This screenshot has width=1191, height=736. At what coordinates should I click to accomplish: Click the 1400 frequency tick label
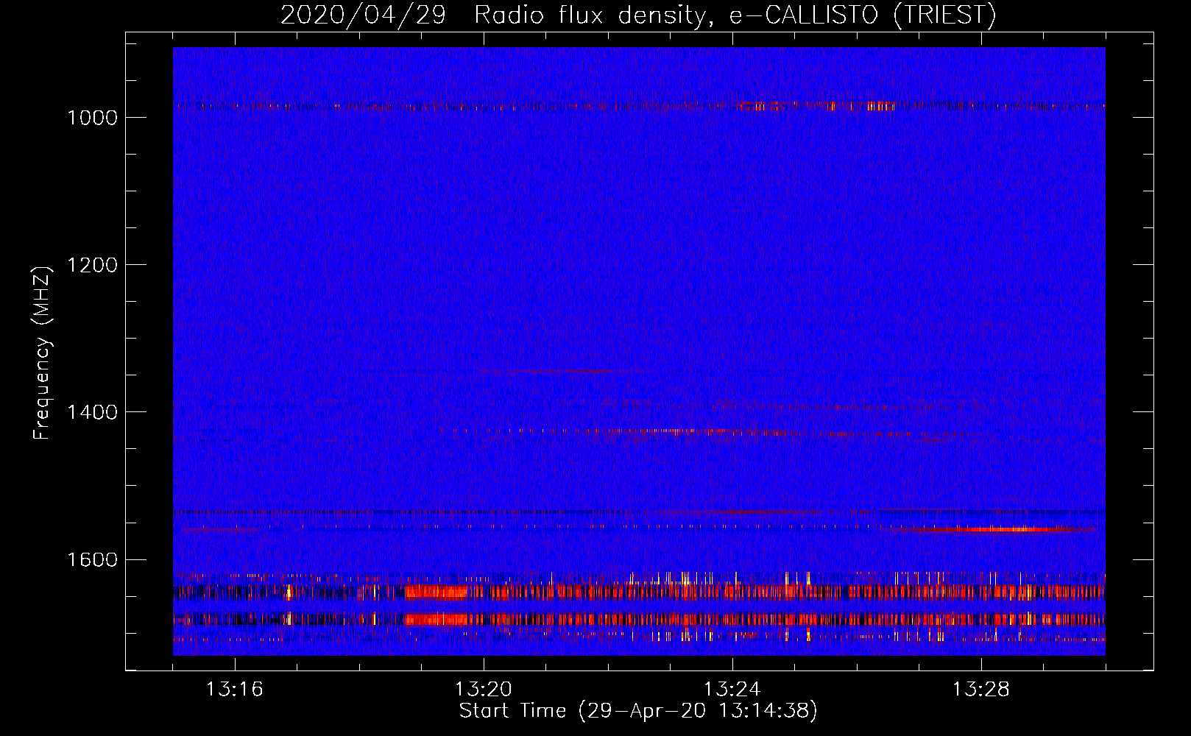click(x=92, y=412)
